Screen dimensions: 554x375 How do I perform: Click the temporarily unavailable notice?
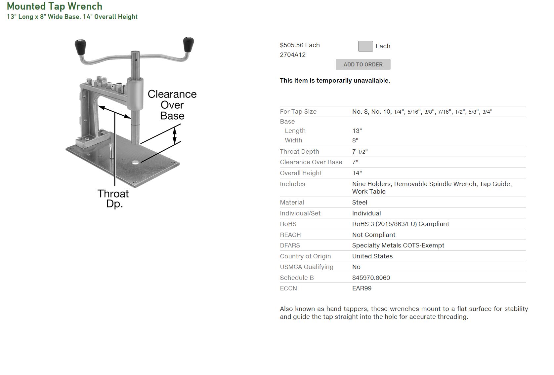(335, 81)
